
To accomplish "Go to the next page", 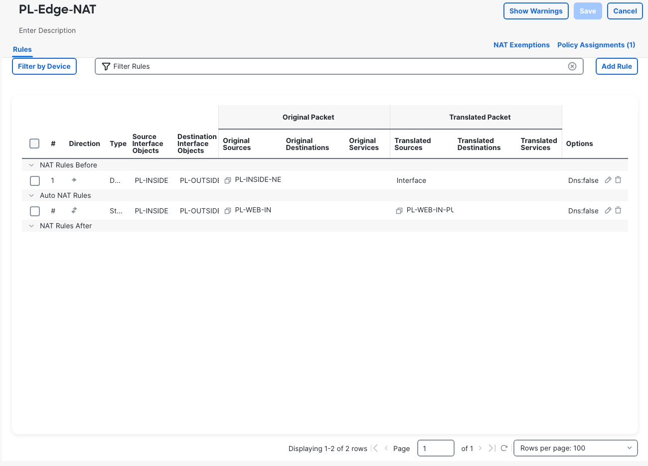I will [x=480, y=448].
